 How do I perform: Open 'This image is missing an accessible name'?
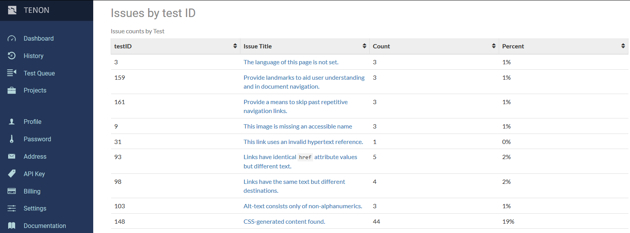tap(298, 126)
